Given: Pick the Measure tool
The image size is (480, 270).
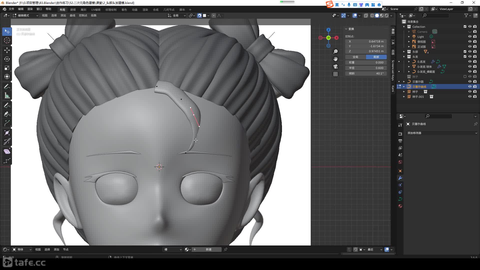Looking at the screenshot, I should point(7,95).
